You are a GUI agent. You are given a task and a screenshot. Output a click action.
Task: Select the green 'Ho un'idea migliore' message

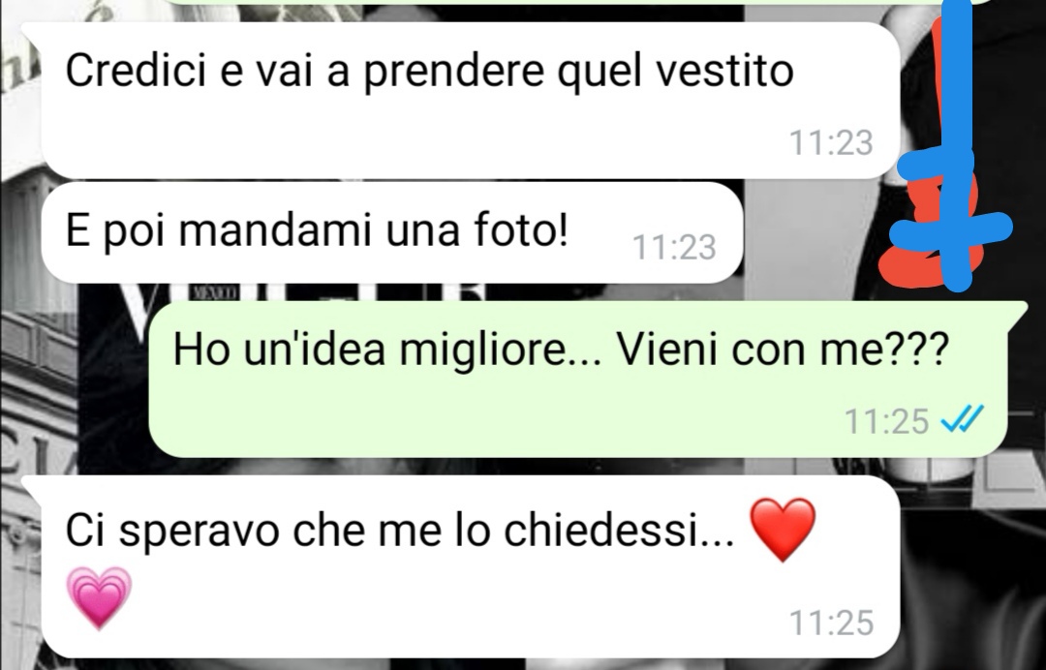577,379
